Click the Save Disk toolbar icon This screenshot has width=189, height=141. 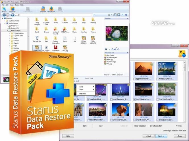pos(43,10)
